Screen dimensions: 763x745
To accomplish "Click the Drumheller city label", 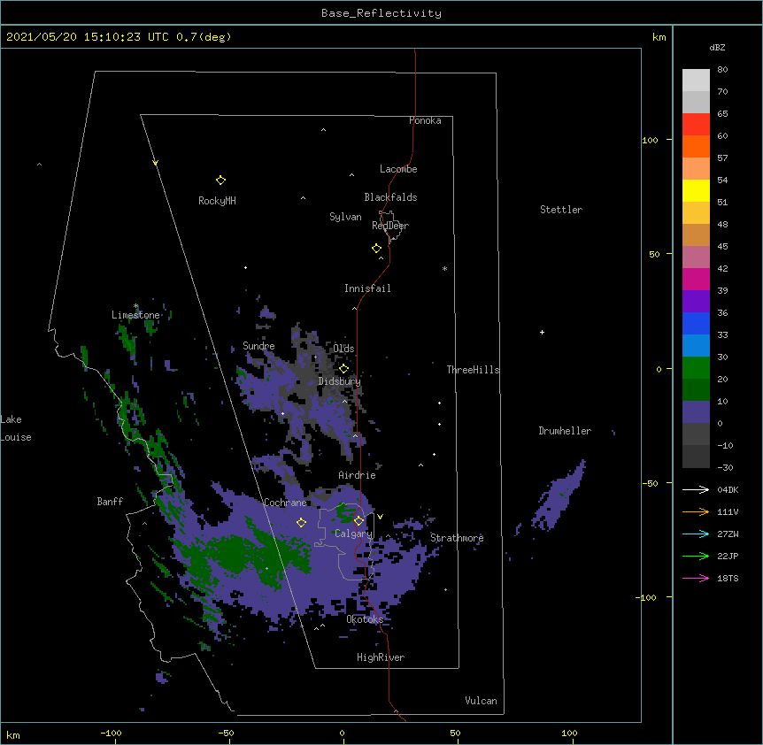I will point(565,431).
